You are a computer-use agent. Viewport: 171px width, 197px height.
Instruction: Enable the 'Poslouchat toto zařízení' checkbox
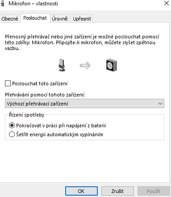coord(8,84)
